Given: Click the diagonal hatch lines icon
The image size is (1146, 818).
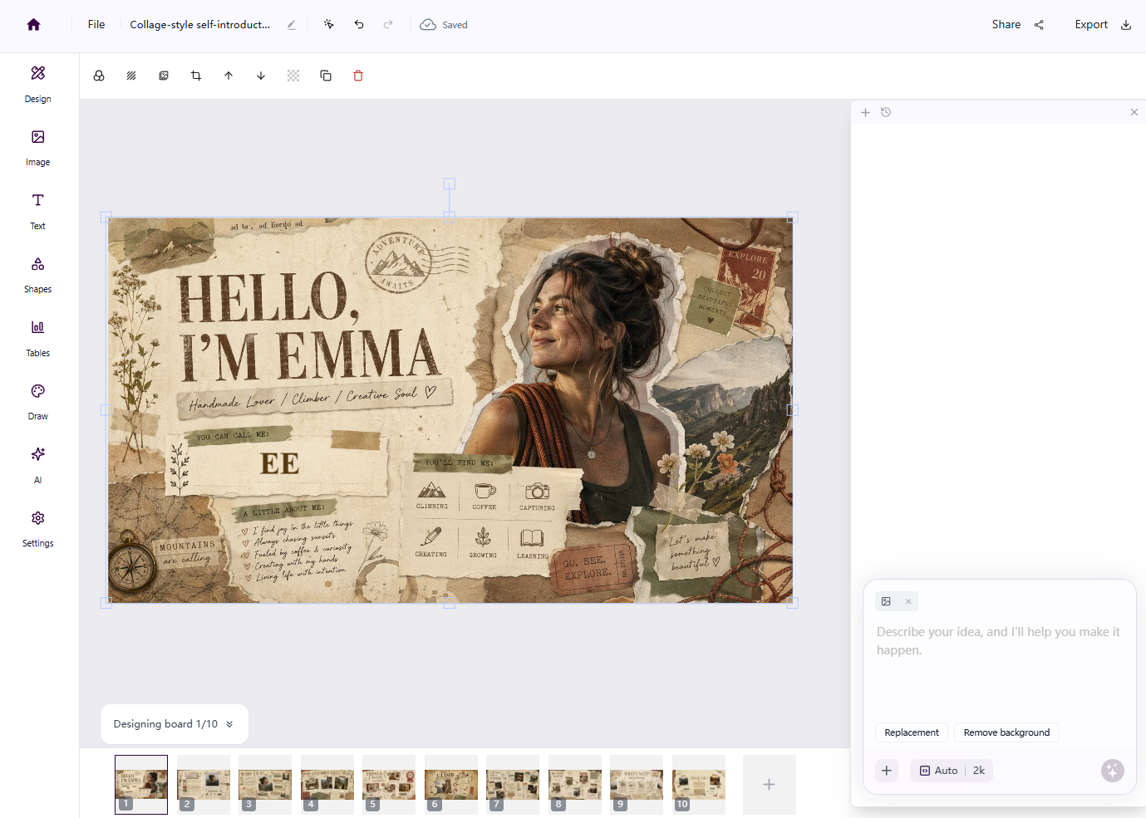Looking at the screenshot, I should 131,76.
